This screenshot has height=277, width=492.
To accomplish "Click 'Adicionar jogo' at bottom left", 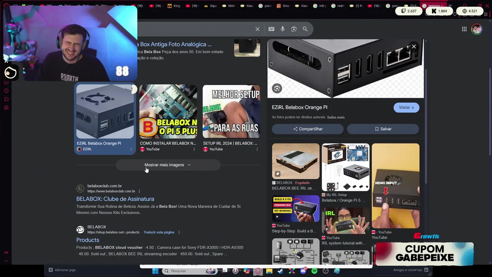I will pyautogui.click(x=62, y=270).
